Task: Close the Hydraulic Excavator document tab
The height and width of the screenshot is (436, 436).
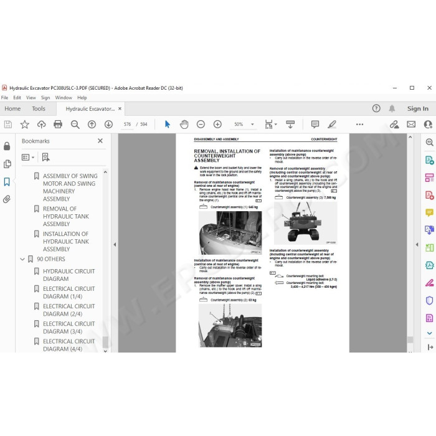Action: (x=120, y=109)
